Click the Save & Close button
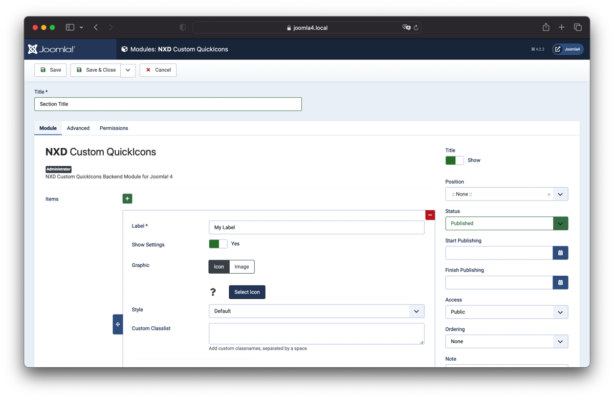 (x=96, y=70)
